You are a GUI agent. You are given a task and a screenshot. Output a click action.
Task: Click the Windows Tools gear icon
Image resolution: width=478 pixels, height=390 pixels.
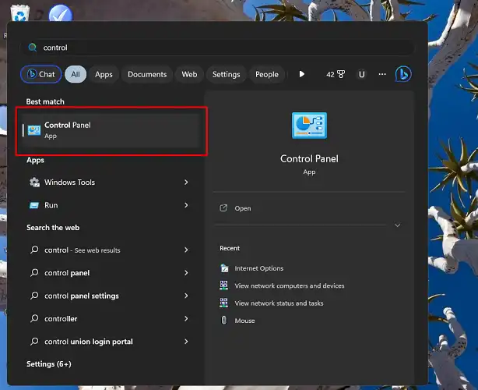point(34,183)
